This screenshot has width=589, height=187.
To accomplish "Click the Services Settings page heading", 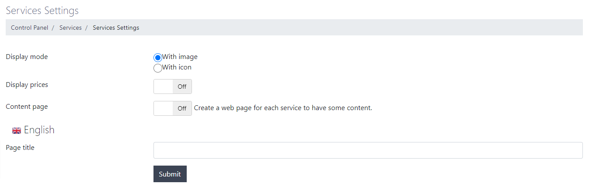I will pyautogui.click(x=42, y=10).
